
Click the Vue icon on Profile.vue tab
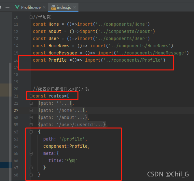click(17, 7)
